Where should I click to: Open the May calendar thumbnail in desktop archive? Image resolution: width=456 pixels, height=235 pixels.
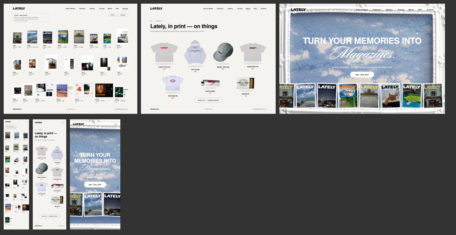65,91
